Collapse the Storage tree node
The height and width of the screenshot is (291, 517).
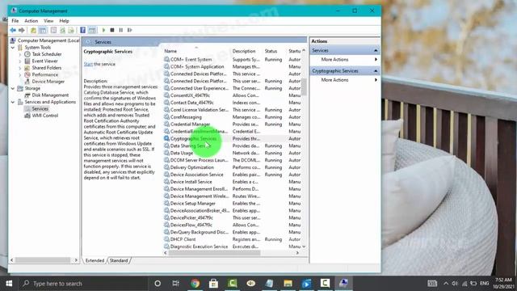pyautogui.click(x=13, y=88)
